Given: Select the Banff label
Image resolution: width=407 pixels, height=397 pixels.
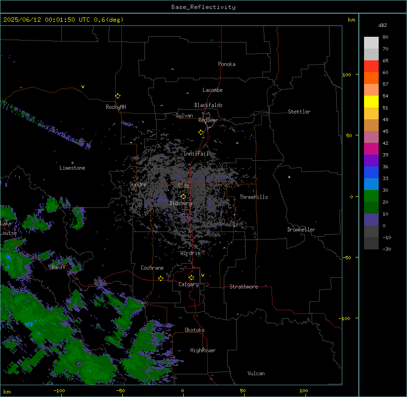Looking at the screenshot, I should click(59, 267).
